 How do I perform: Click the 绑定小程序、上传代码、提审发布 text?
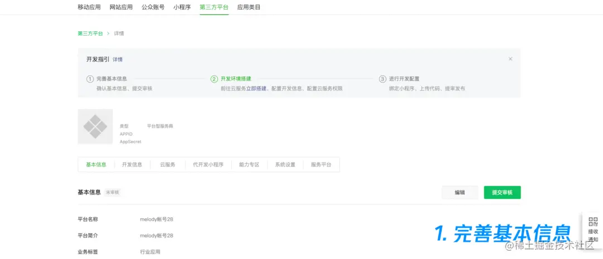427,89
